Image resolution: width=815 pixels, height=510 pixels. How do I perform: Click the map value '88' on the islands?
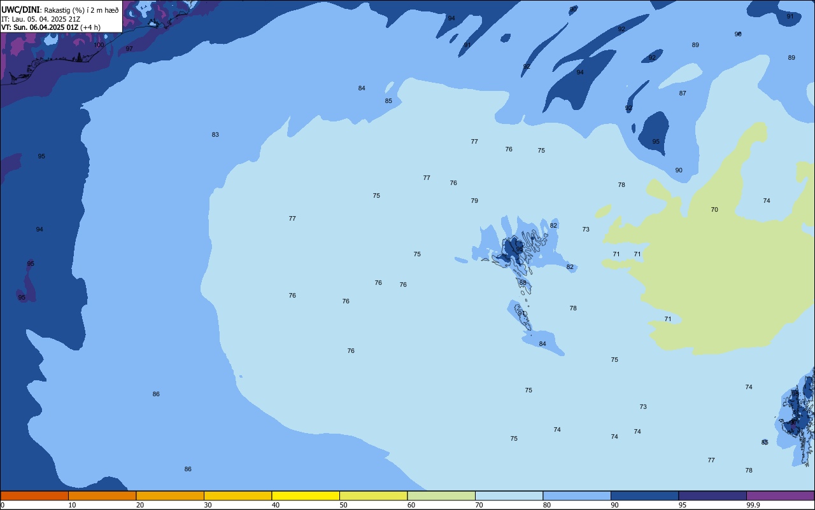(523, 283)
